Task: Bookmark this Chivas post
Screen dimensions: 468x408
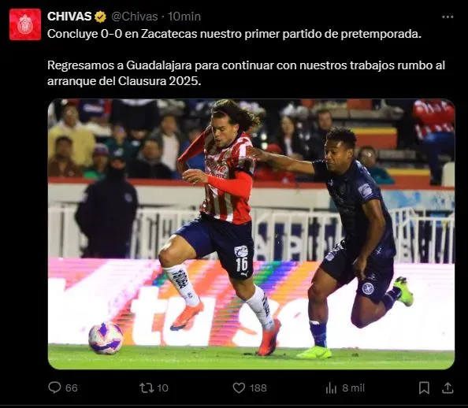Action: coord(424,388)
